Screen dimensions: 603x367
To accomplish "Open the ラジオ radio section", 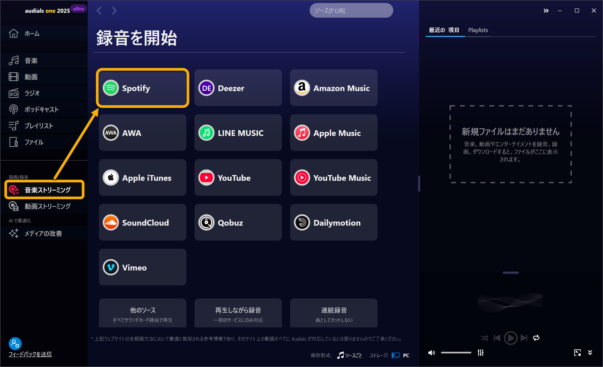I will point(44,93).
